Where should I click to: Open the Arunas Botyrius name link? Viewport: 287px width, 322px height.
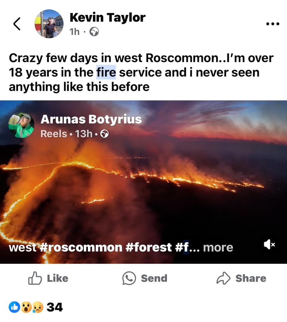(91, 120)
